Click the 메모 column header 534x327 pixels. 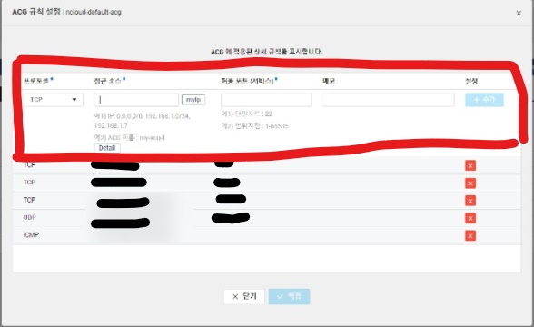coord(329,81)
